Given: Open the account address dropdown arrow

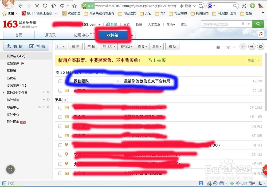Looking at the screenshot, I should 99,25.
